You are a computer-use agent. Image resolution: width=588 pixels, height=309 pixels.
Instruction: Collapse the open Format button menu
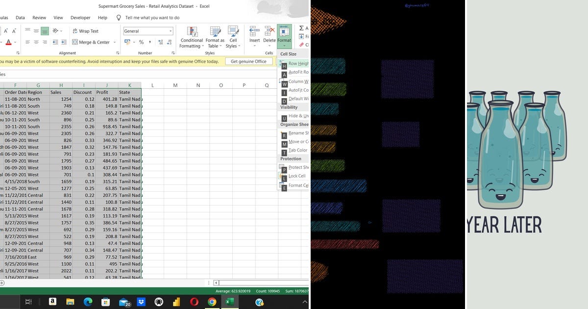pos(284,36)
